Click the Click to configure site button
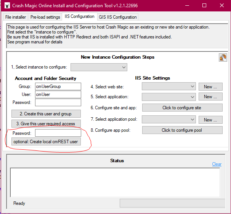Image resolution: width=231 pixels, height=214 pixels. coord(182,108)
